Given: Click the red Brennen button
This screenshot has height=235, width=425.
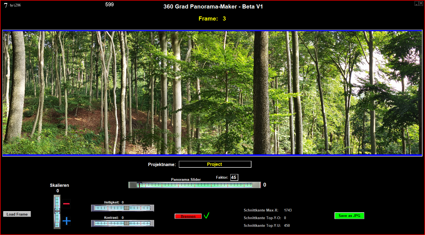Looking at the screenshot, I should coord(188,216).
